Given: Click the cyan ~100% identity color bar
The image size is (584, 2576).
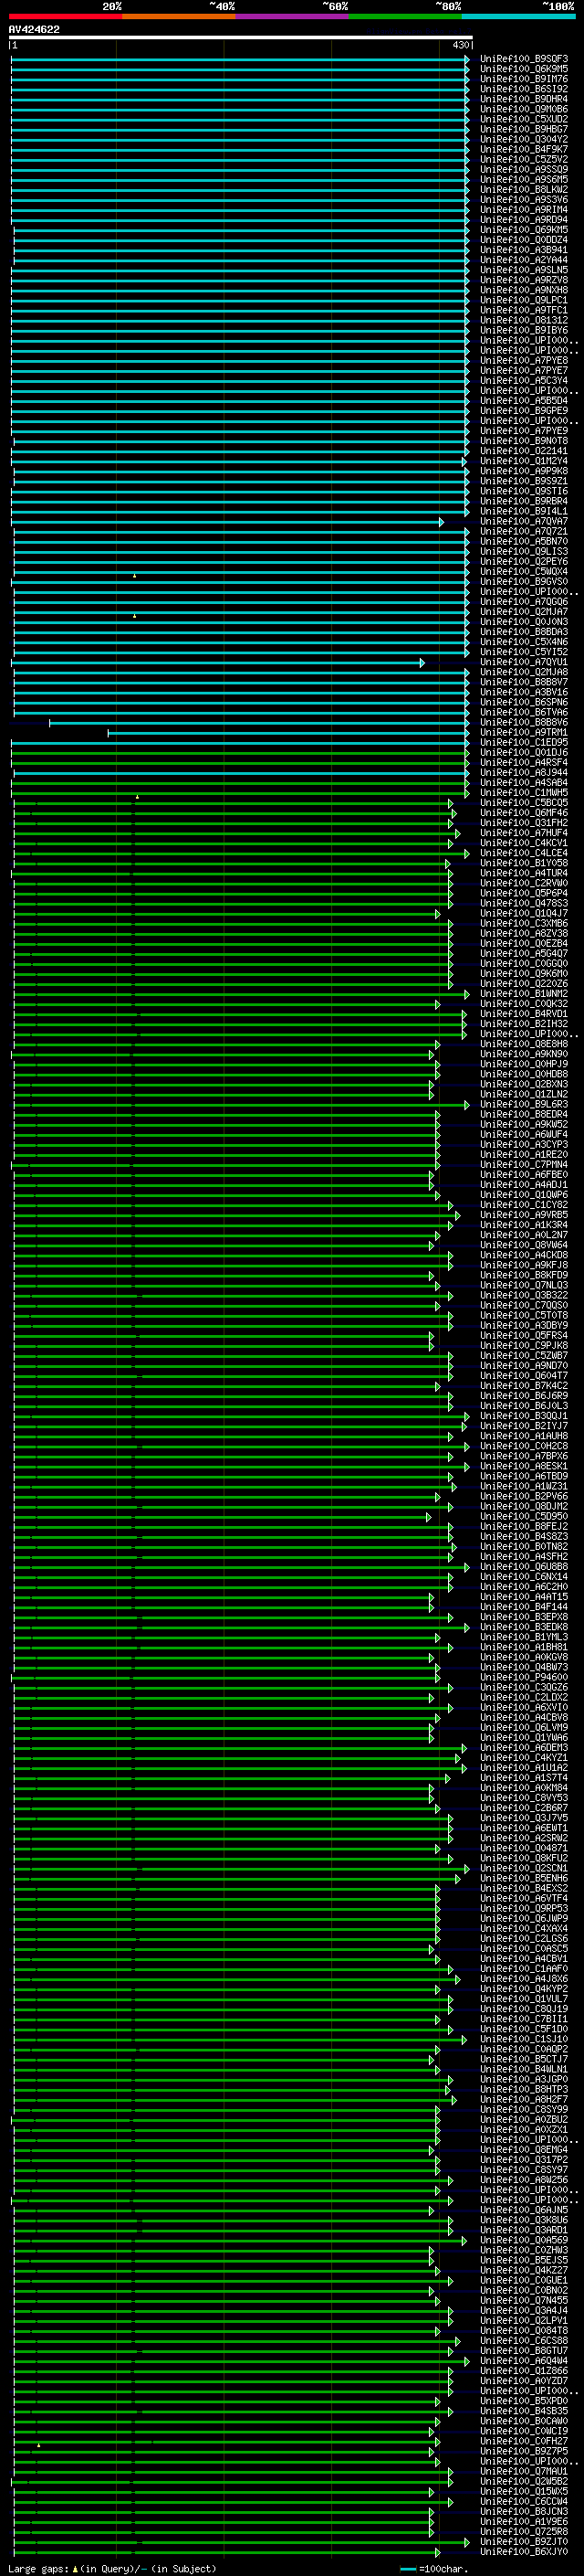Looking at the screenshot, I should 518,16.
